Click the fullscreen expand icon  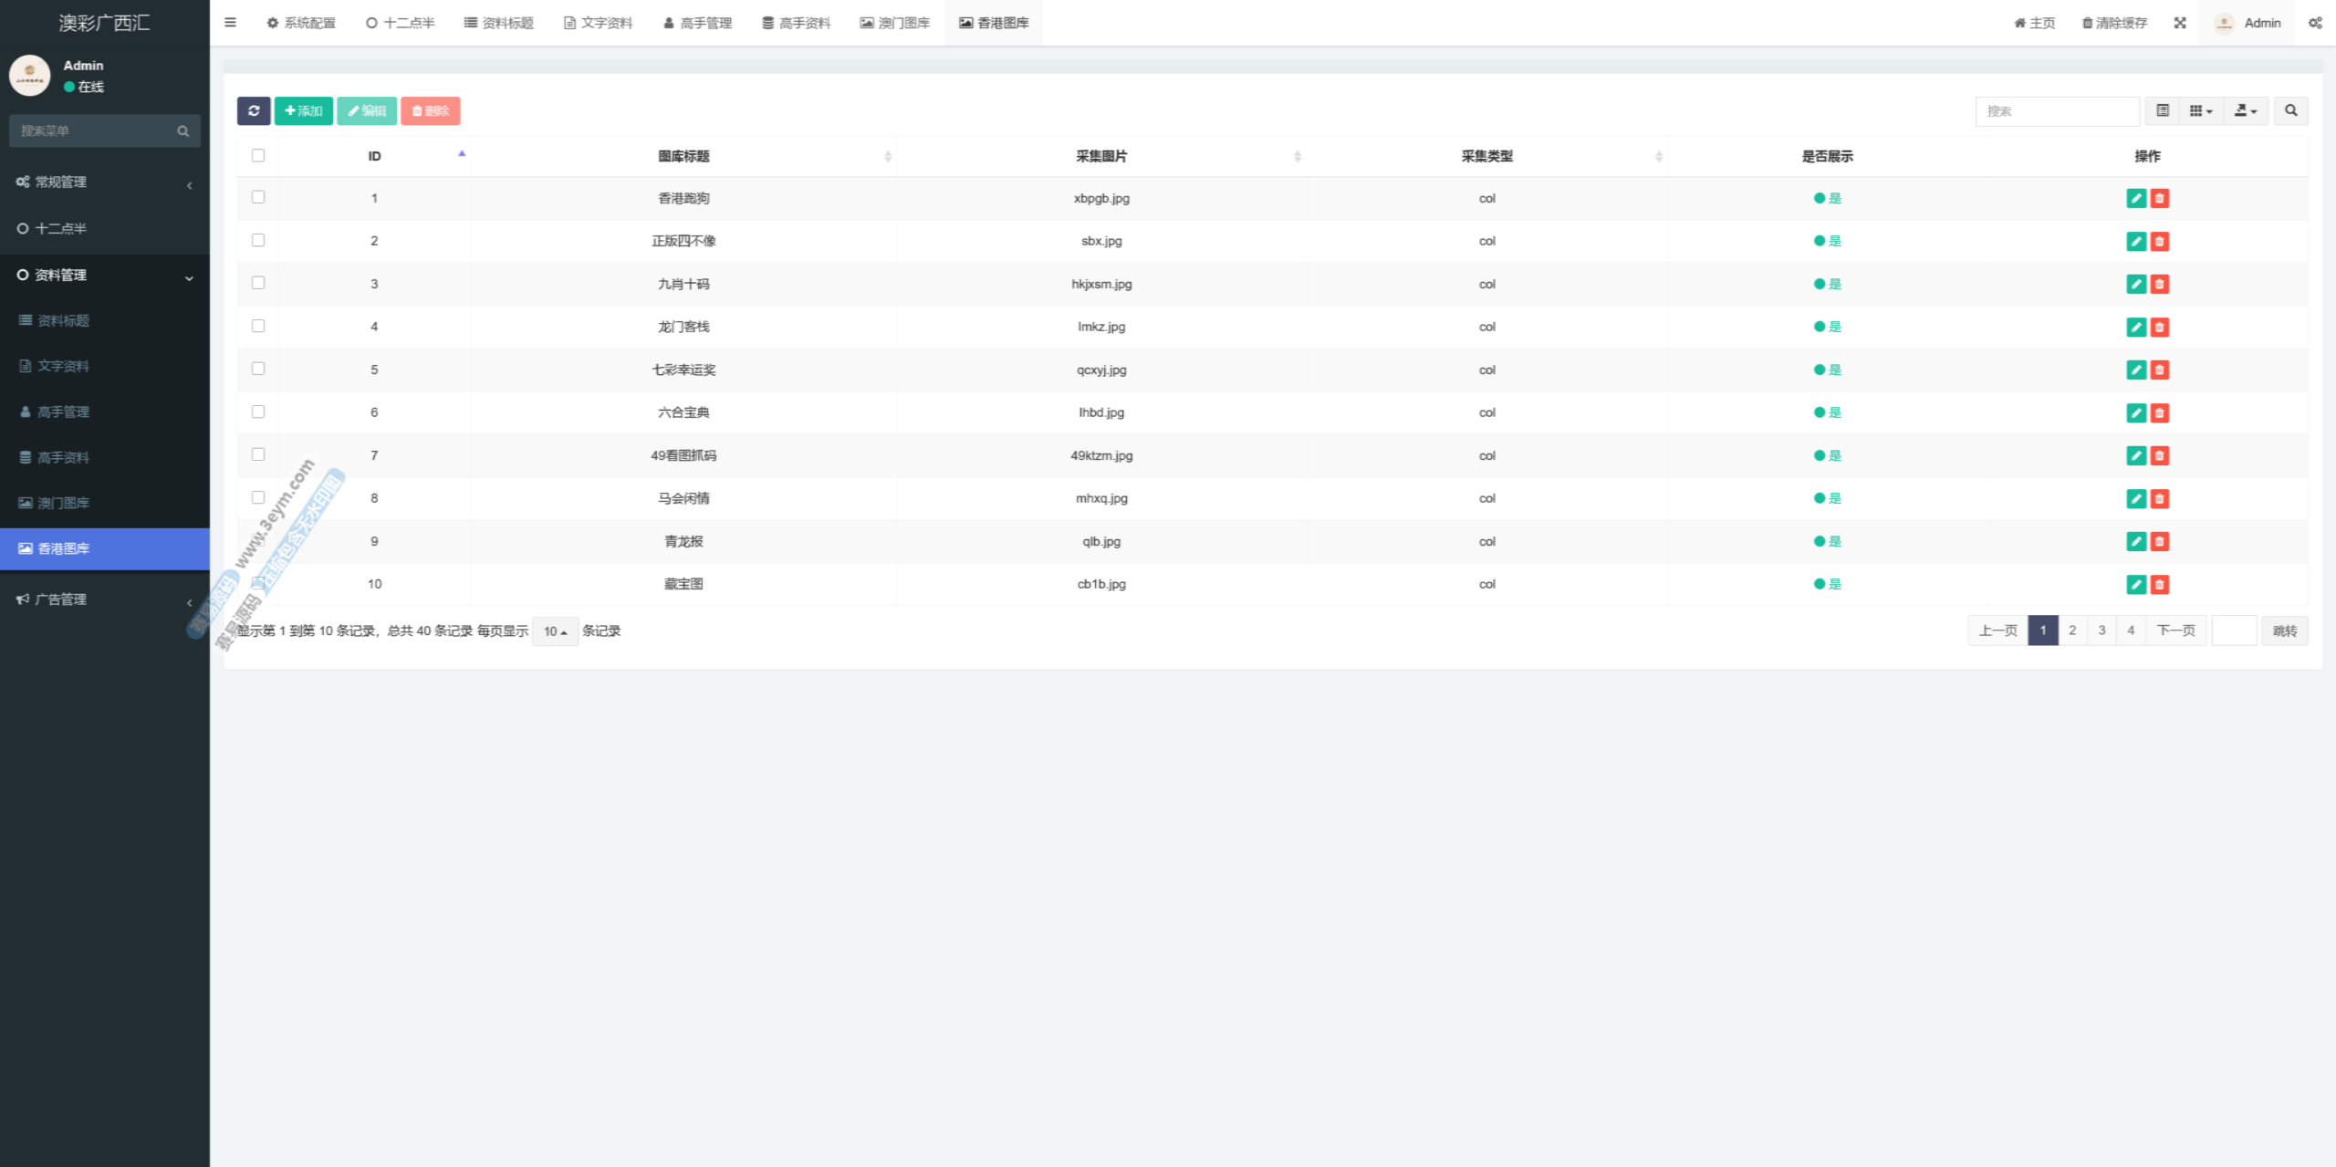click(2180, 23)
